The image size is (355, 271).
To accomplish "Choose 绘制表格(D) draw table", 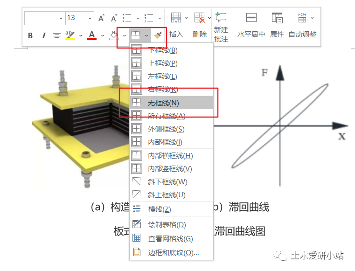I will pyautogui.click(x=172, y=224).
